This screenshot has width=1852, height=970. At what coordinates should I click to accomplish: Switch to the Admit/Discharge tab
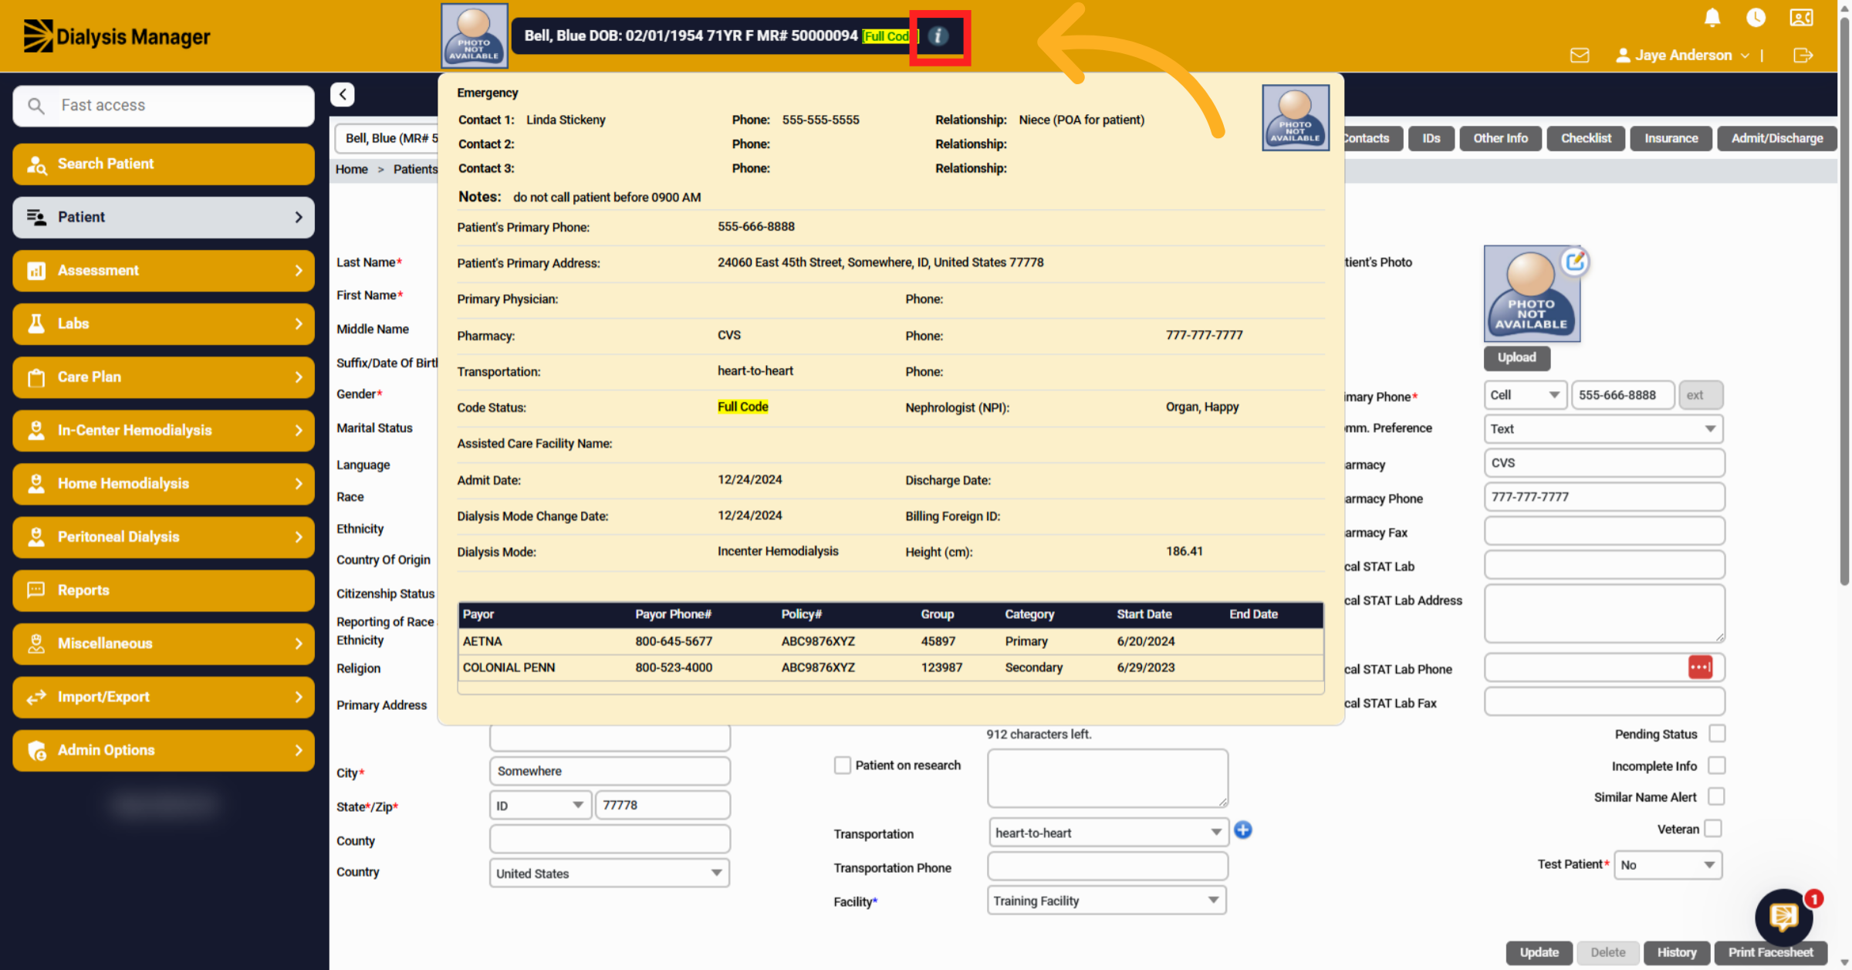coord(1776,139)
